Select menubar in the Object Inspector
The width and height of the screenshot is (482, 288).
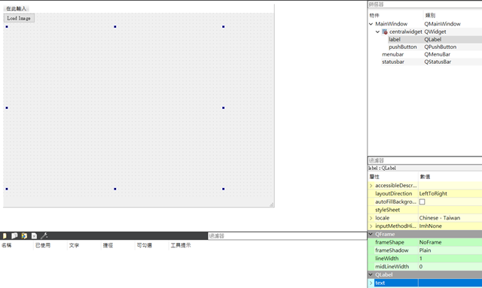[x=393, y=54]
